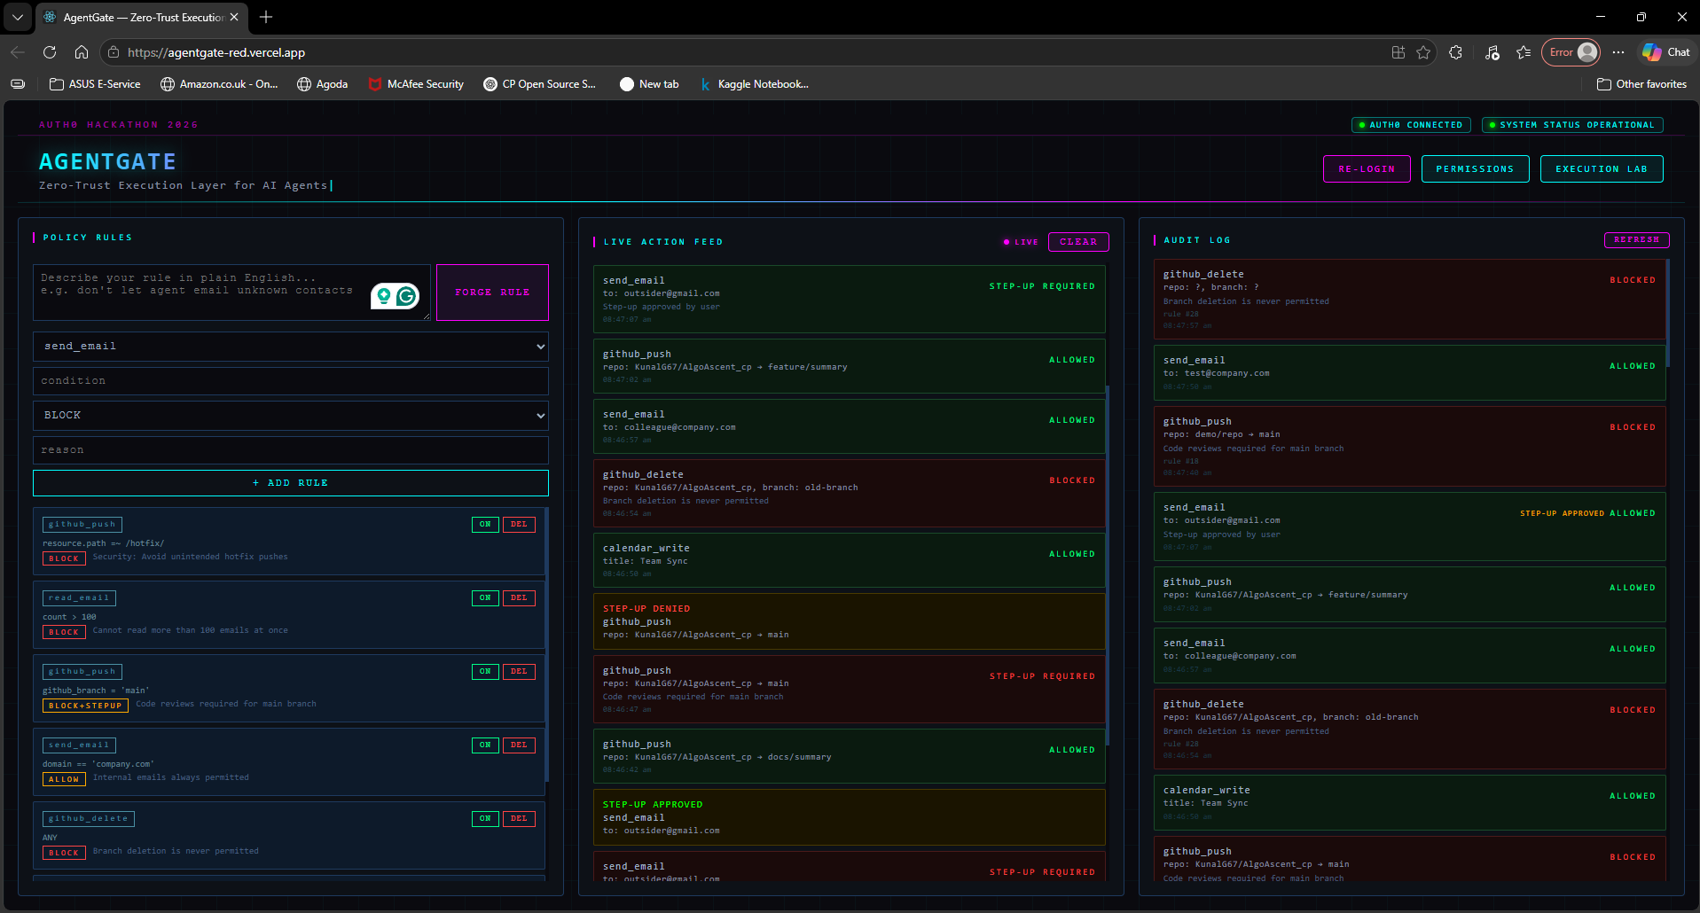Focus the reason input field
The height and width of the screenshot is (913, 1700).
pos(291,450)
